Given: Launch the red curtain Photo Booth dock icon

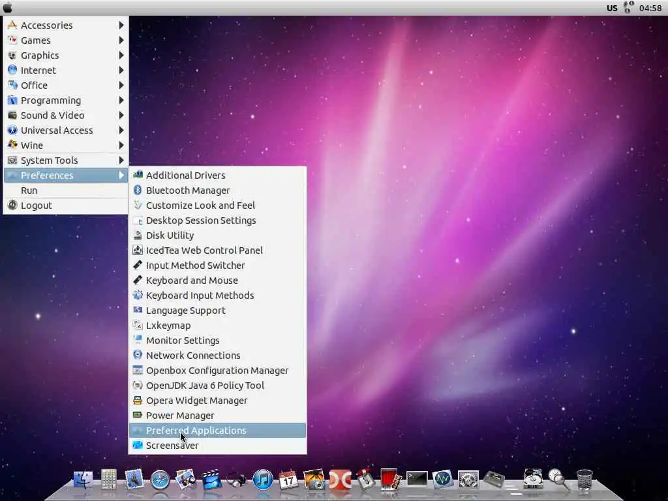Looking at the screenshot, I should pyautogui.click(x=391, y=479).
